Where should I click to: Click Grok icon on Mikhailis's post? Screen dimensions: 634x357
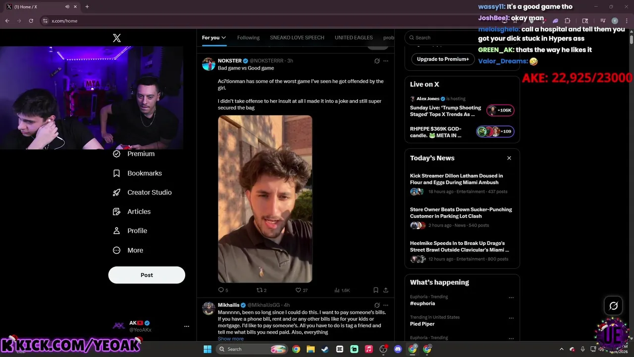(x=377, y=305)
